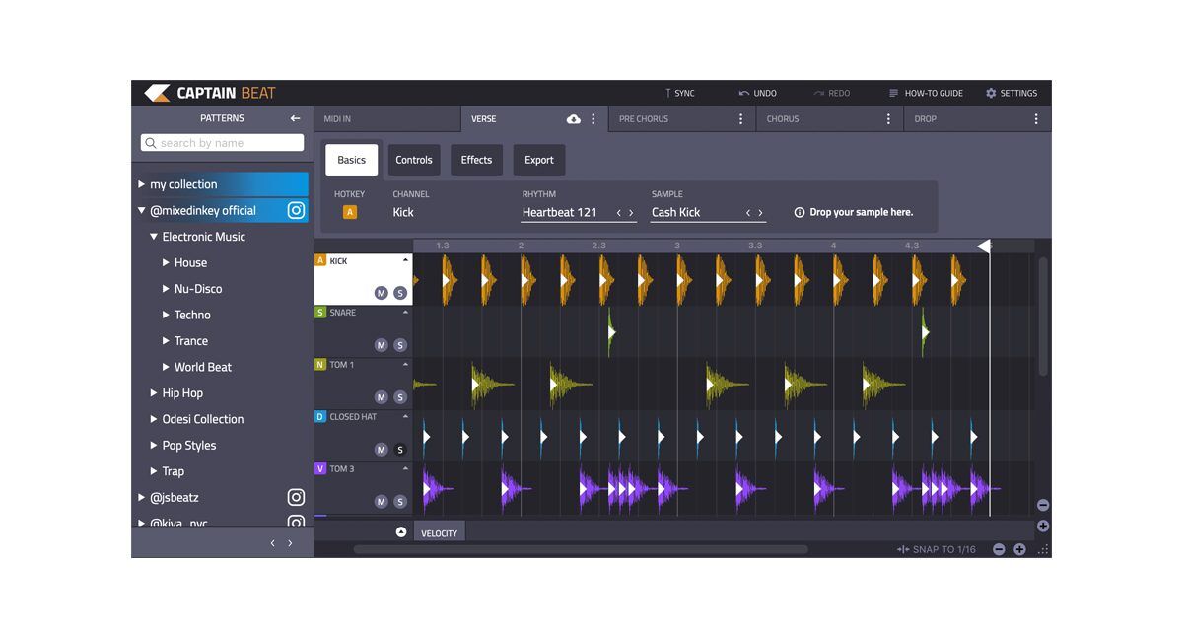Mute the Tom 1 channel
1187x633 pixels.
[382, 397]
